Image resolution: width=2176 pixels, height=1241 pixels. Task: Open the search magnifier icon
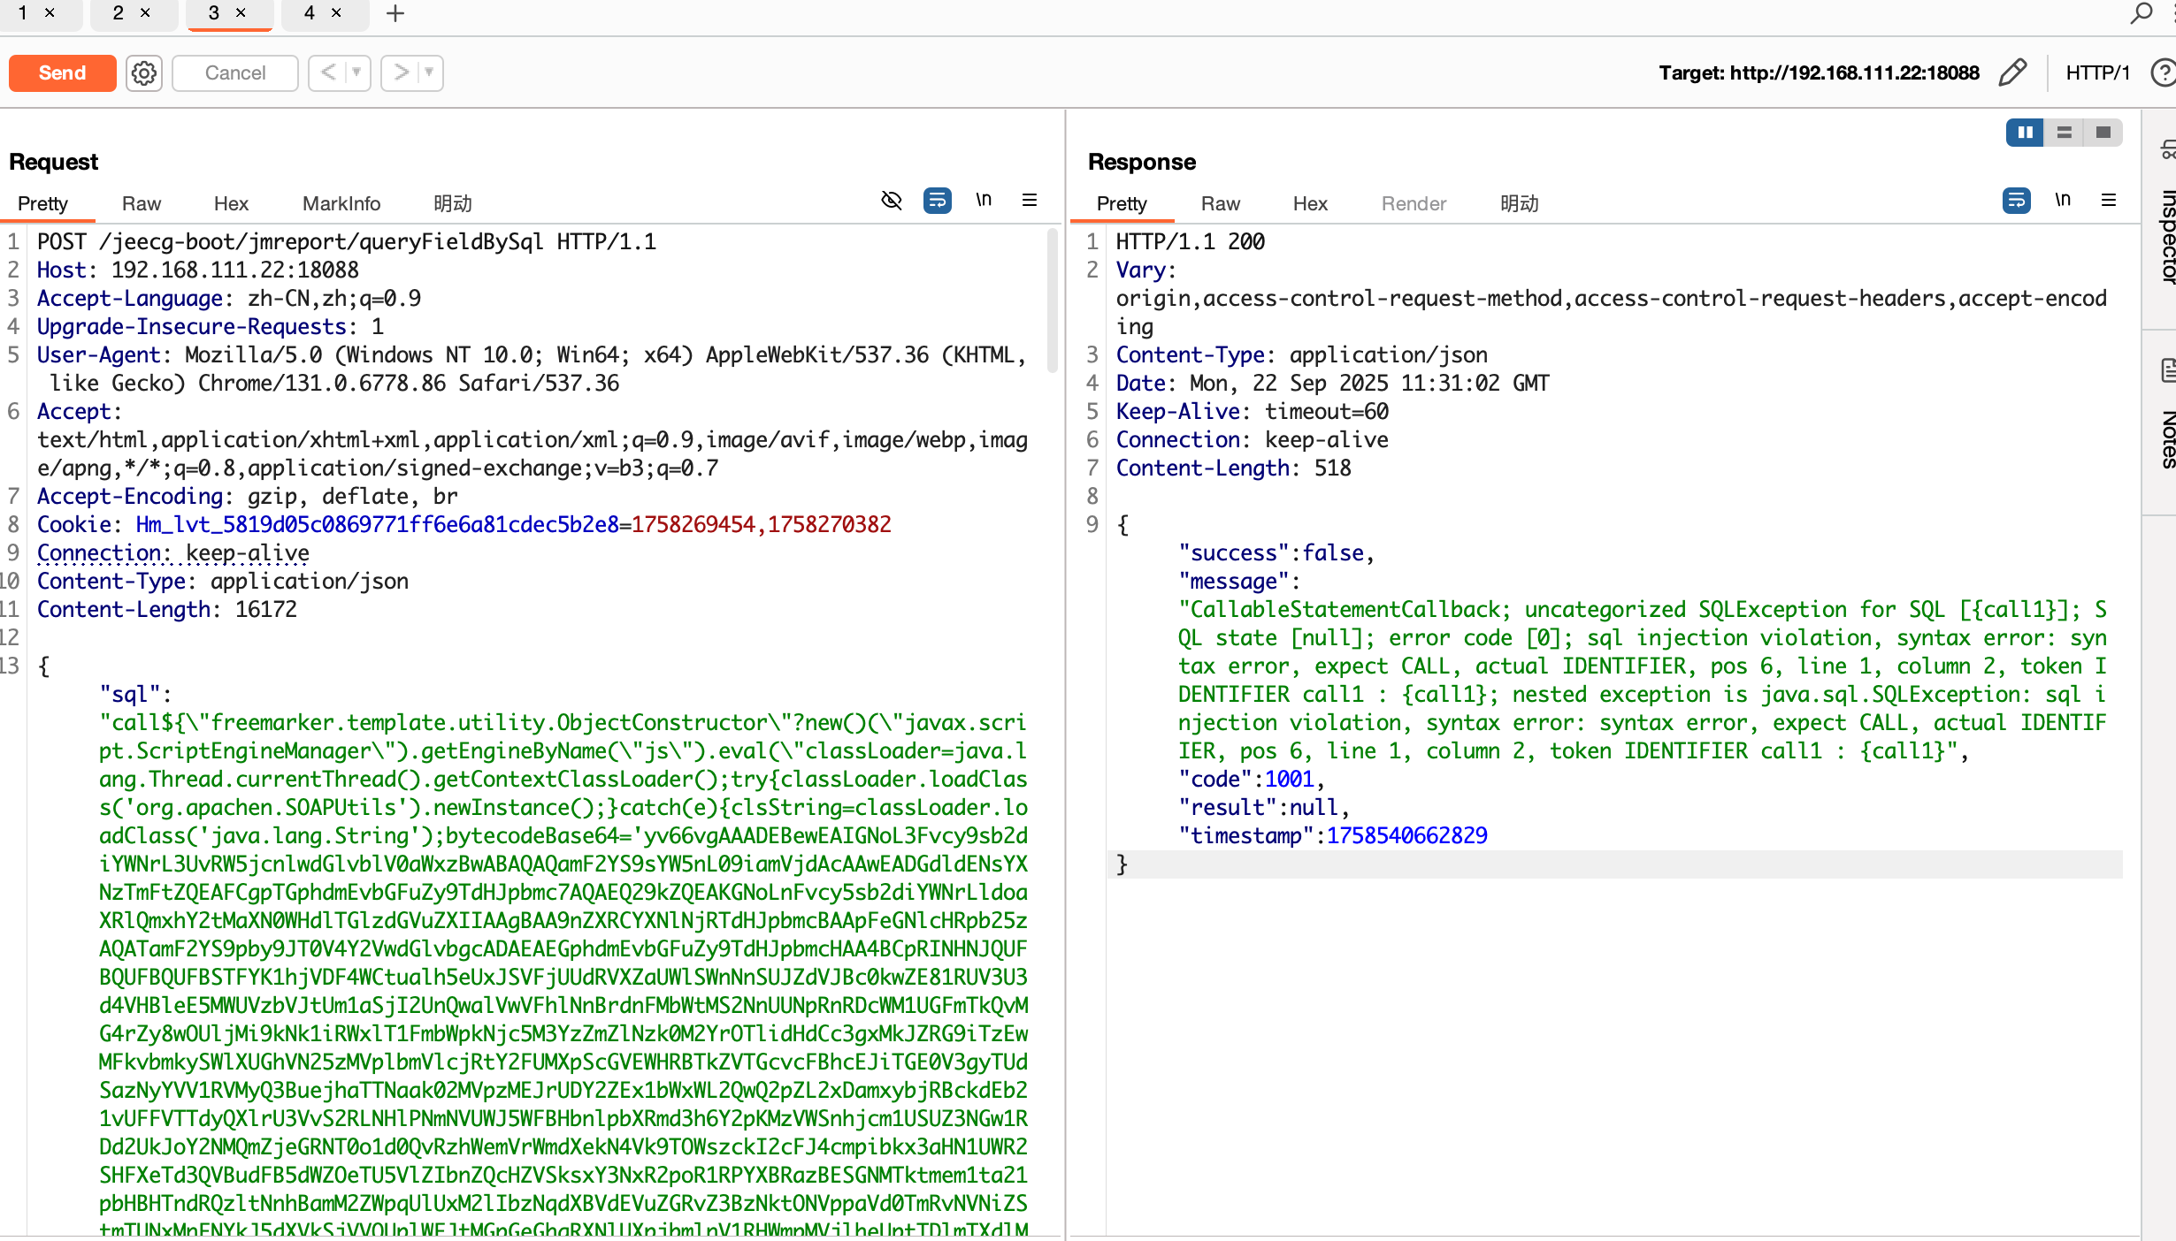point(2141,13)
